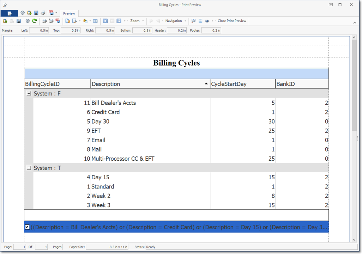Image resolution: width=362 pixels, height=254 pixels.
Task: Open the application menu at top left
Action: (9, 13)
